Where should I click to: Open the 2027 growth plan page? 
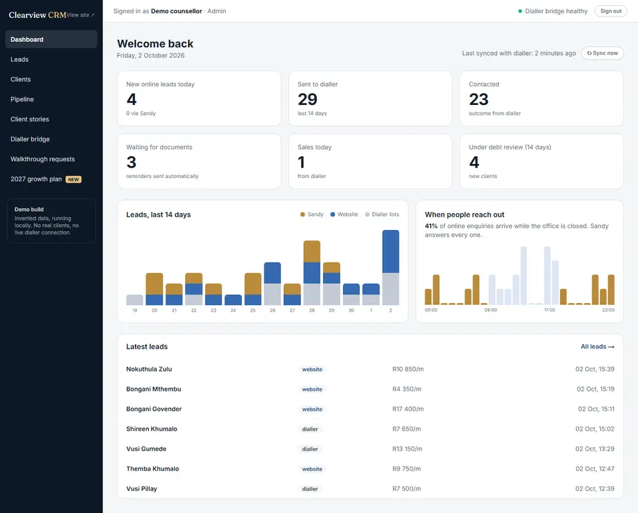(51, 179)
